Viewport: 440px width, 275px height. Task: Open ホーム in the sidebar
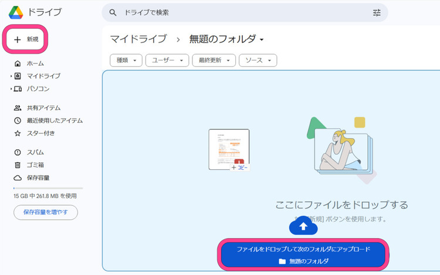tap(35, 63)
